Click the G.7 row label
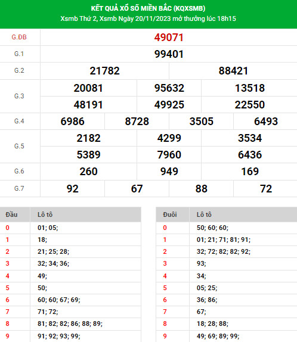This screenshot has height=342, width=297. pyautogui.click(x=19, y=188)
